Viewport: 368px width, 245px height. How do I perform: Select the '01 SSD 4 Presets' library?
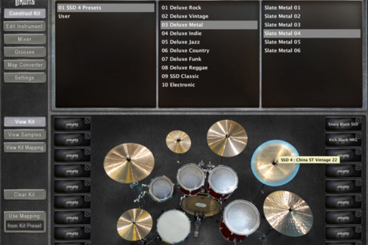pos(105,8)
